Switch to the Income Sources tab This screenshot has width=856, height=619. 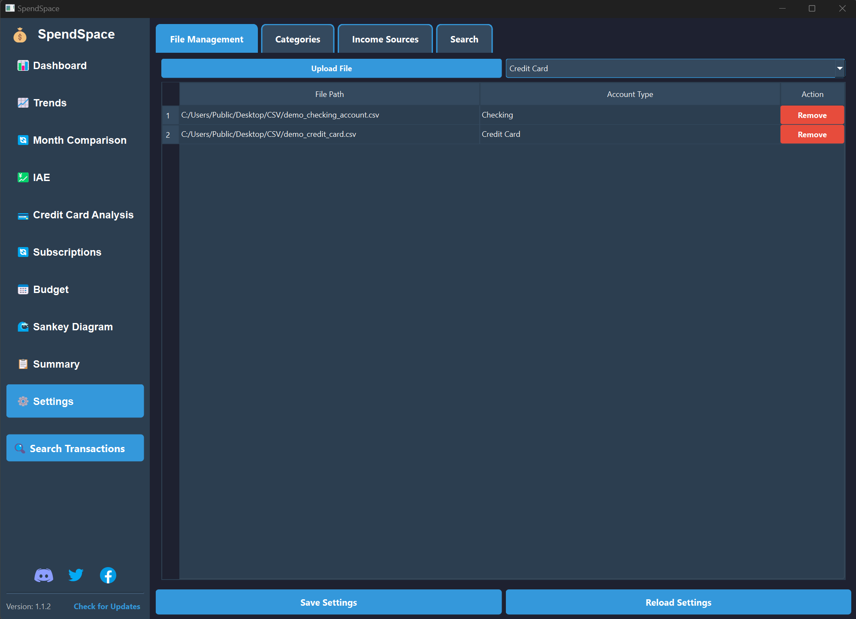point(385,39)
